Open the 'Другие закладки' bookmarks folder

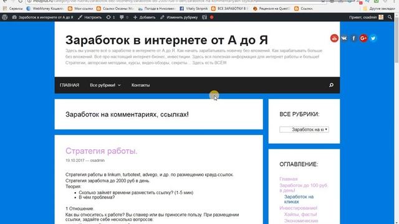[x=379, y=8]
